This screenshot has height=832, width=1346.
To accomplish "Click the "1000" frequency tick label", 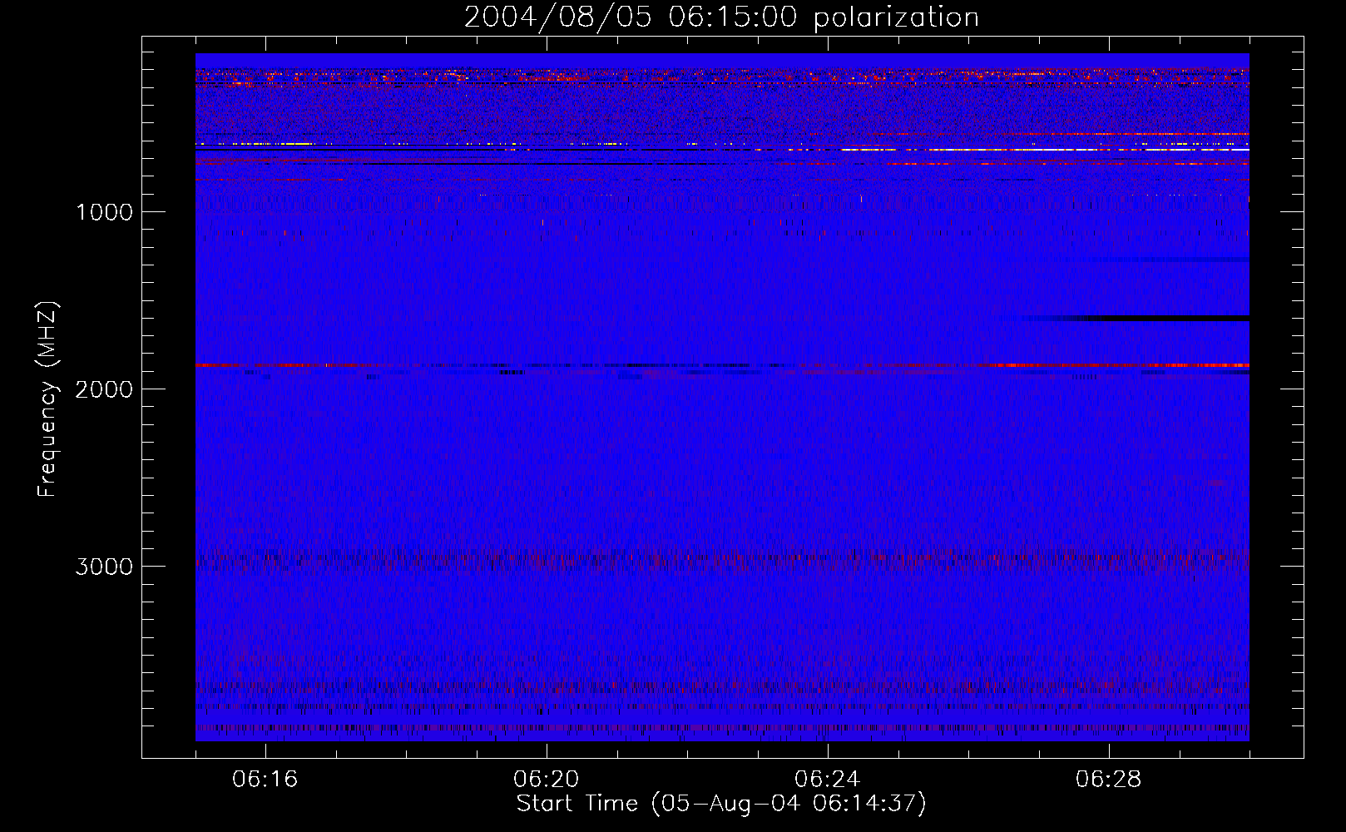I will (x=104, y=212).
